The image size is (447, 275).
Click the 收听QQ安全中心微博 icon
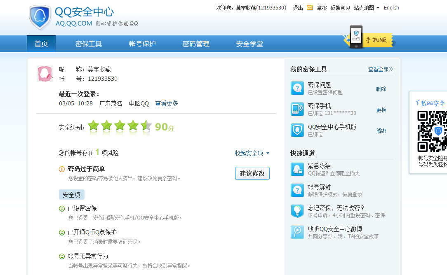coord(297,232)
